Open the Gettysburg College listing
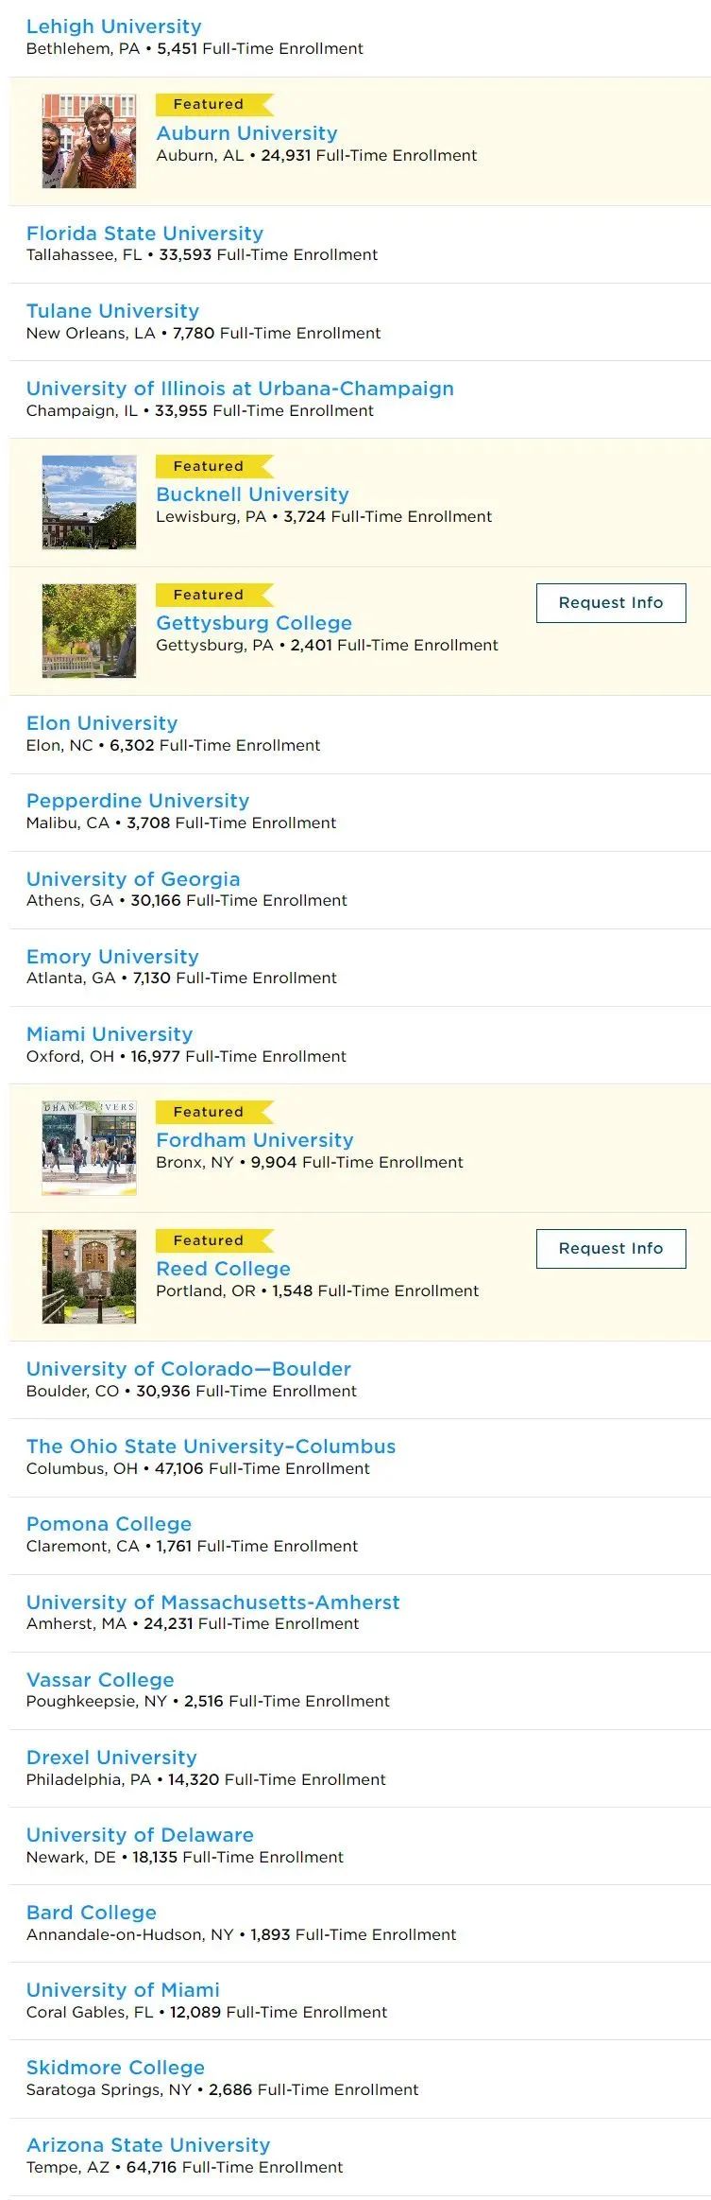Viewport: 711px width, 2200px height. click(x=254, y=623)
